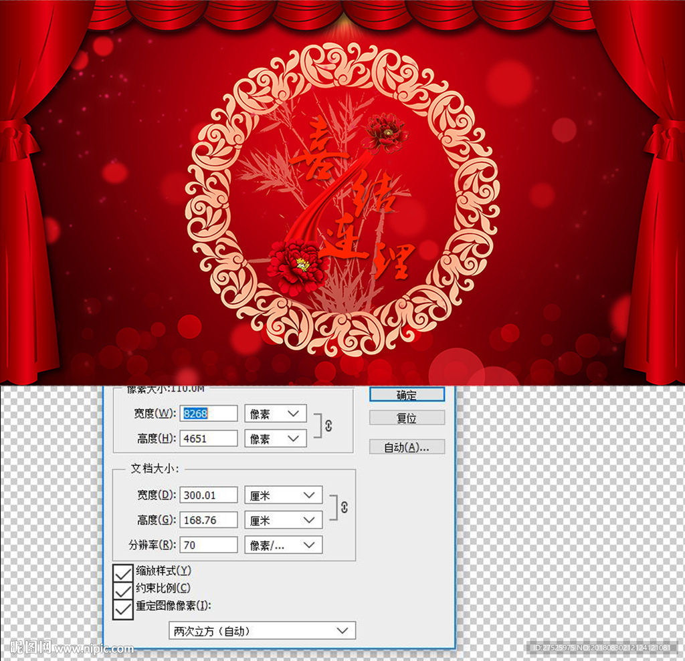Open the 厘米 unit dropdown for document width
This screenshot has width=685, height=661.
pyautogui.click(x=283, y=495)
